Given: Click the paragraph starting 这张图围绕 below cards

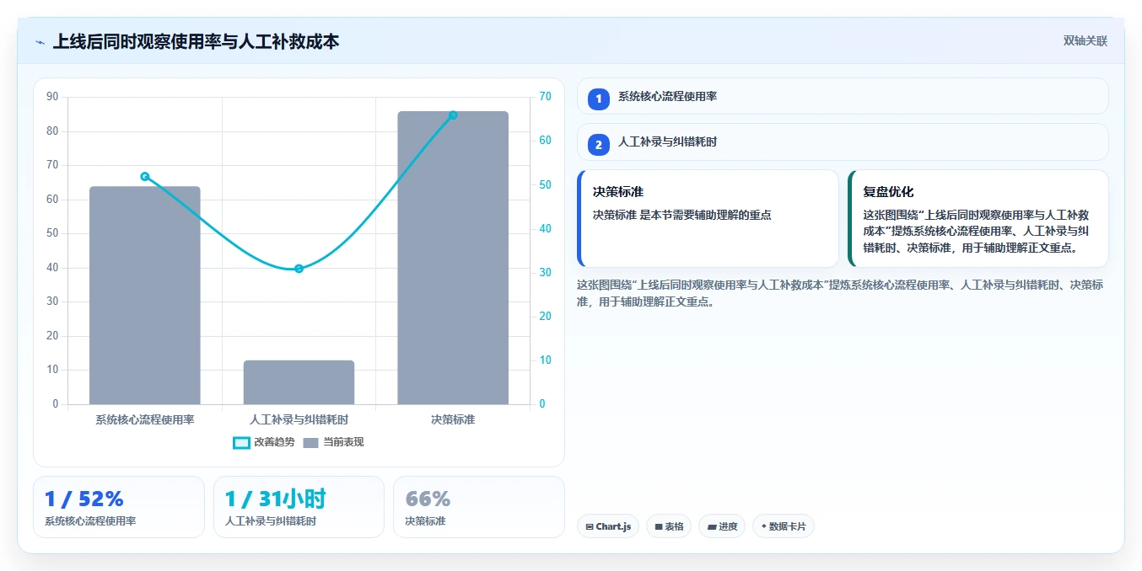Looking at the screenshot, I should point(840,293).
